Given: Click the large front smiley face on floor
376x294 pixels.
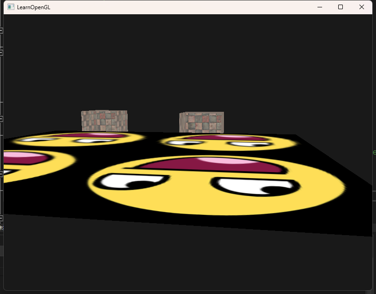Looking at the screenshot, I should pyautogui.click(x=217, y=185).
